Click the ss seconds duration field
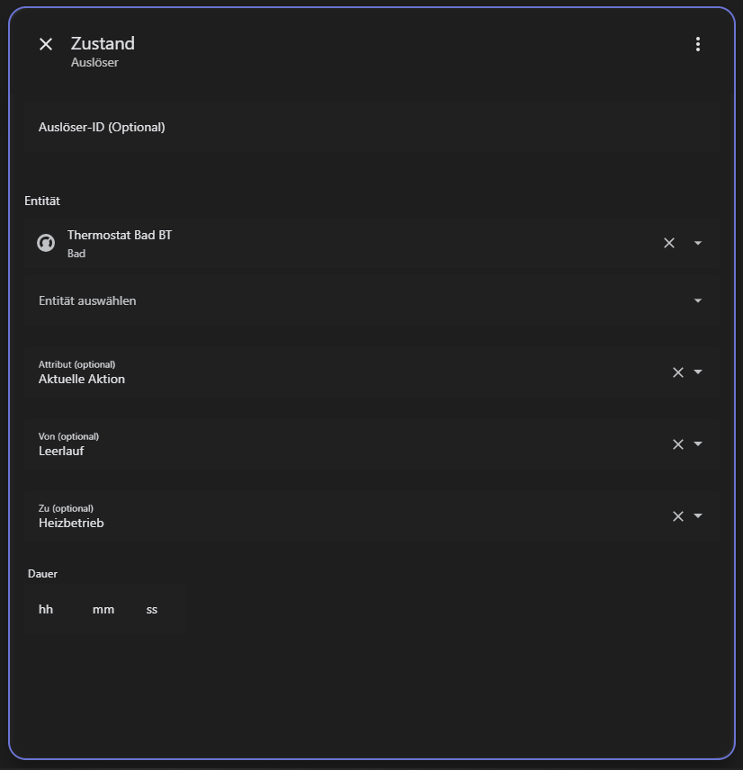The width and height of the screenshot is (743, 770). click(x=153, y=609)
